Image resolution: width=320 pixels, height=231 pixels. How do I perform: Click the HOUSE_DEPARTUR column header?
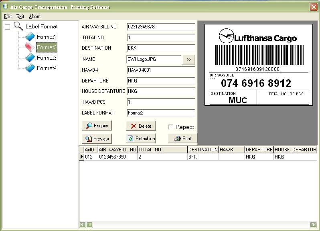tap(295, 149)
